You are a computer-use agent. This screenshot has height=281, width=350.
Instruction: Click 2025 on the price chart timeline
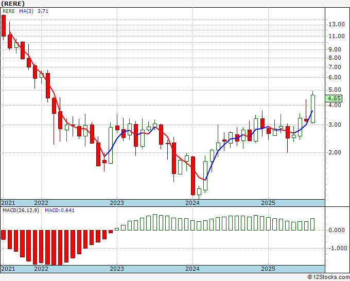268,203
